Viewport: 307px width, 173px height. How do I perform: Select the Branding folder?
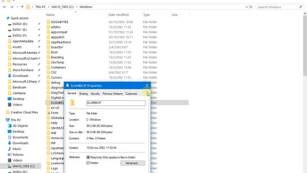[x=57, y=57]
